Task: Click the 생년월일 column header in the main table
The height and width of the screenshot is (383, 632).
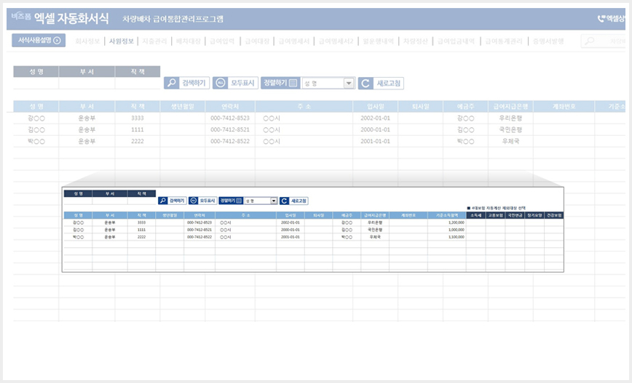Action: click(183, 106)
